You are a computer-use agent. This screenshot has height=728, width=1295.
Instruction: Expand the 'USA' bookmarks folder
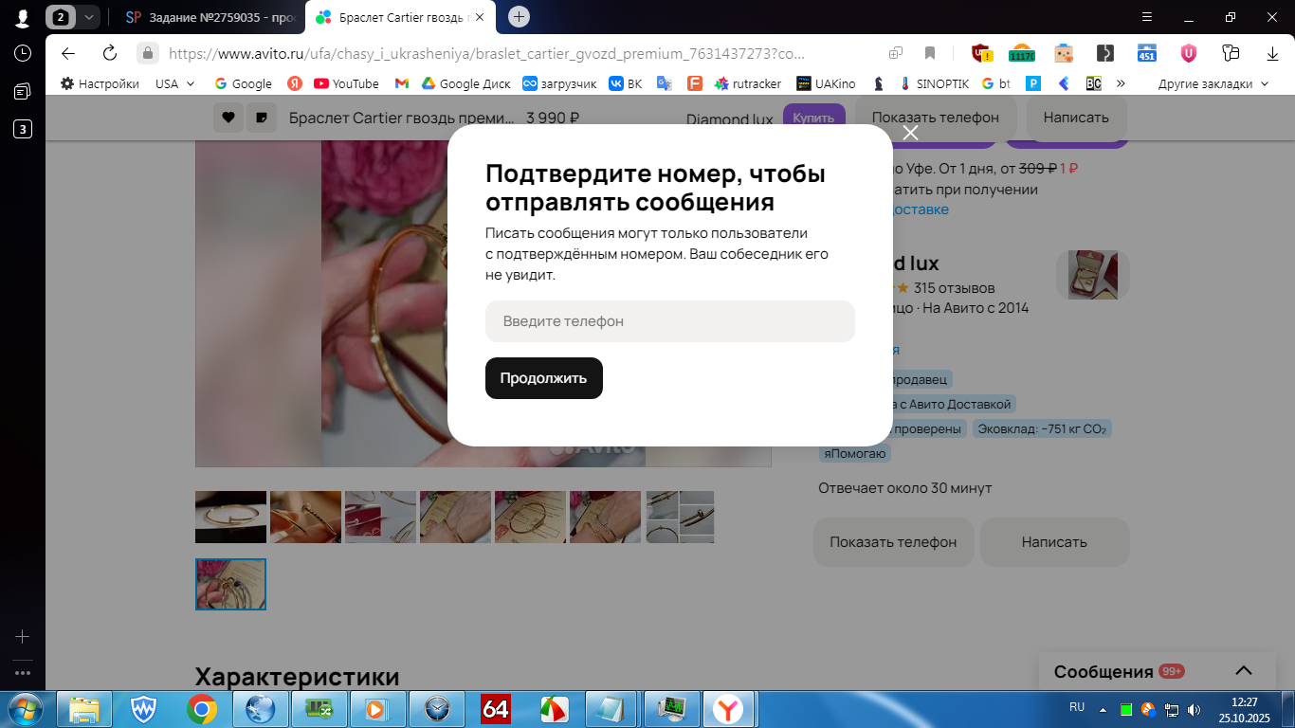click(175, 83)
